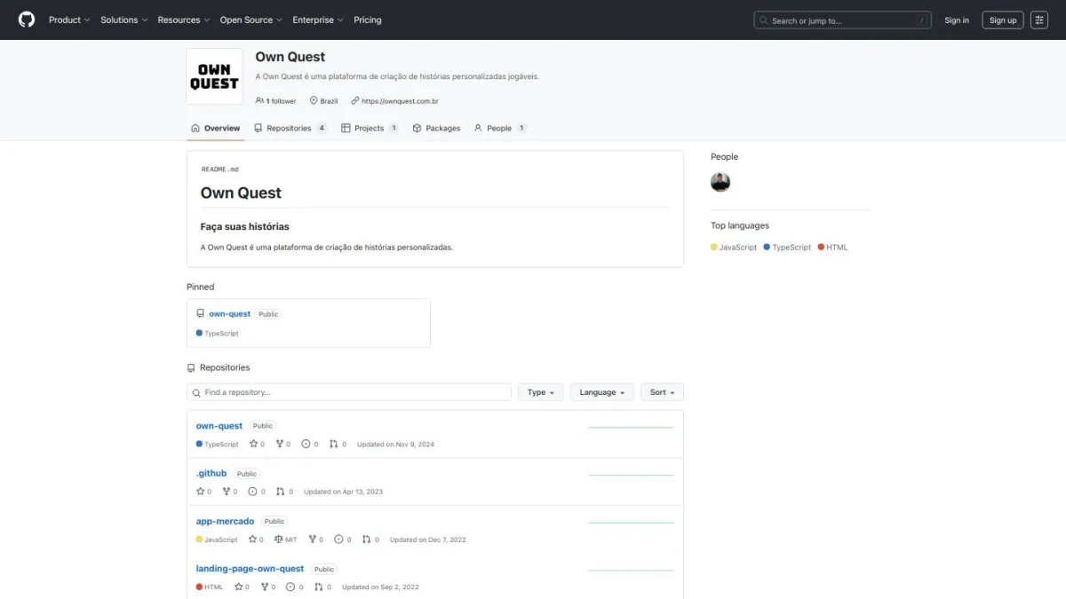Image resolution: width=1066 pixels, height=599 pixels.
Task: Open the Sort dropdown
Action: point(662,392)
